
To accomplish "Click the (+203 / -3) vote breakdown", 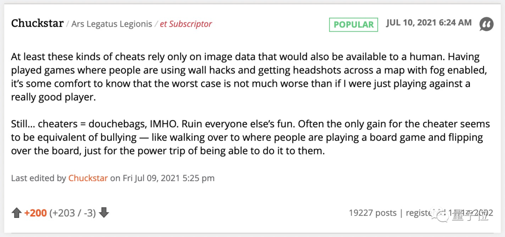I will click(x=72, y=213).
